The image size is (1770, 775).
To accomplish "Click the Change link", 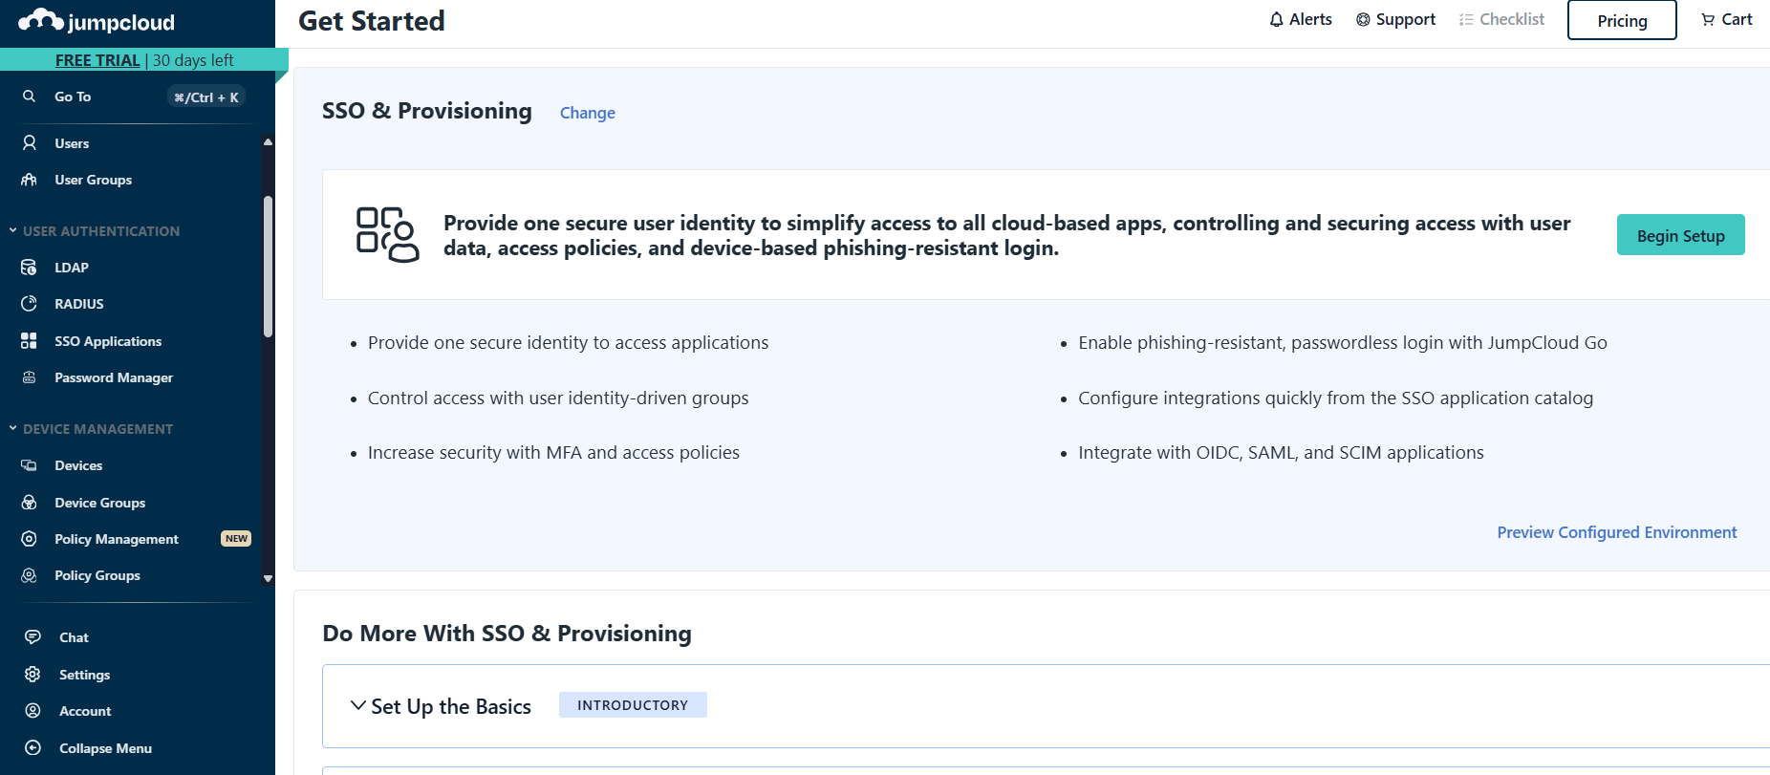I will (588, 113).
